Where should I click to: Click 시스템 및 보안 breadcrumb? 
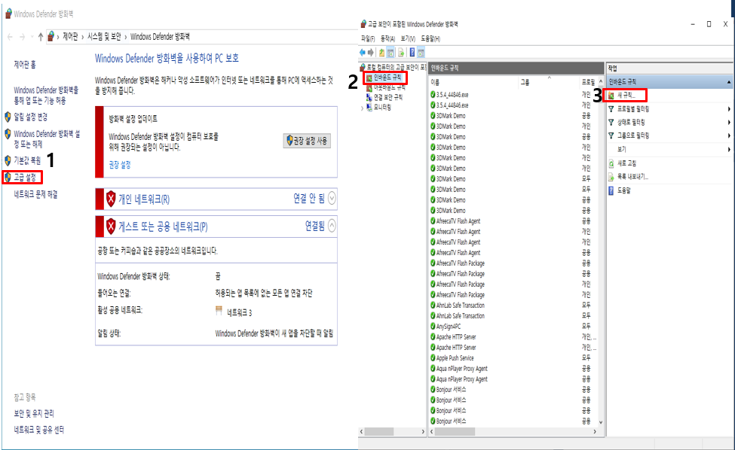tap(104, 36)
